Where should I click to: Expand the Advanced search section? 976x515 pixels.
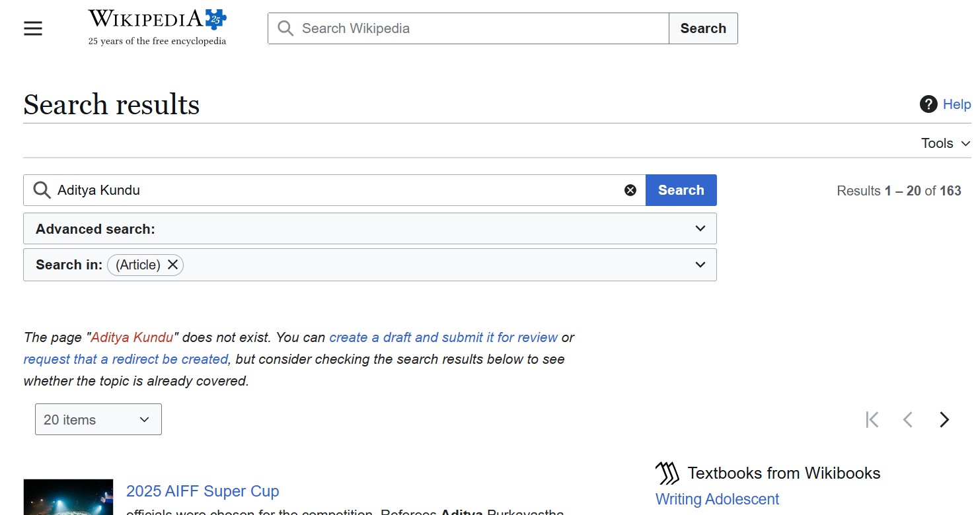pyautogui.click(x=370, y=229)
